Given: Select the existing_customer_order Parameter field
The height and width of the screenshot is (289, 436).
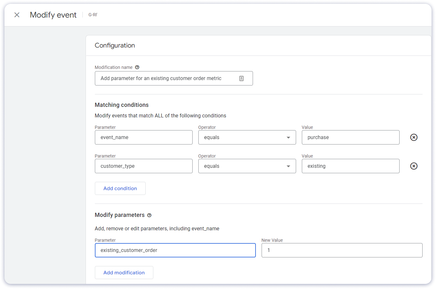Looking at the screenshot, I should pos(175,250).
